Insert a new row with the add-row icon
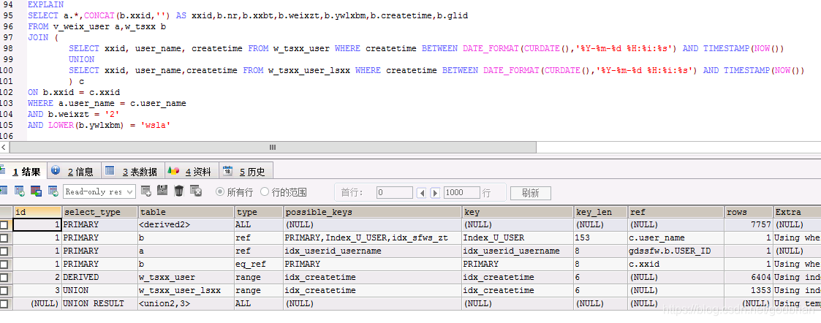 (146, 191)
